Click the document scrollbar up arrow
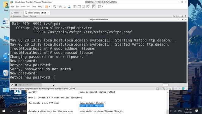Image resolution: width=202 pixels, height=114 pixels. point(168,92)
